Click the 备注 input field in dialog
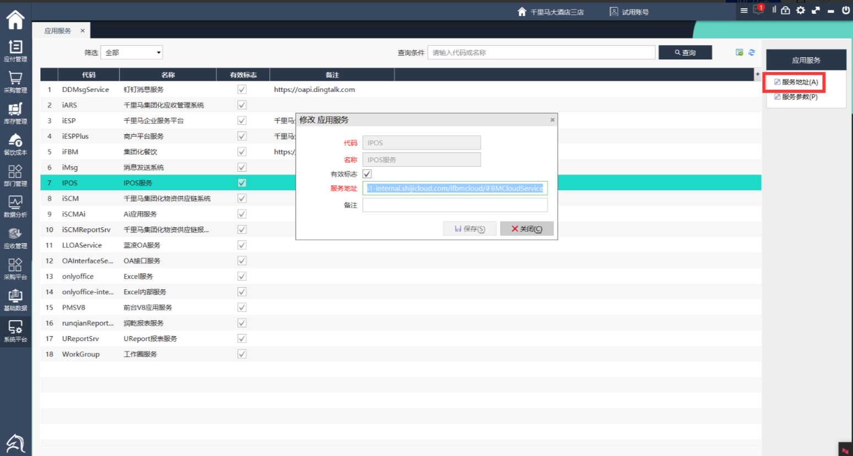 455,205
